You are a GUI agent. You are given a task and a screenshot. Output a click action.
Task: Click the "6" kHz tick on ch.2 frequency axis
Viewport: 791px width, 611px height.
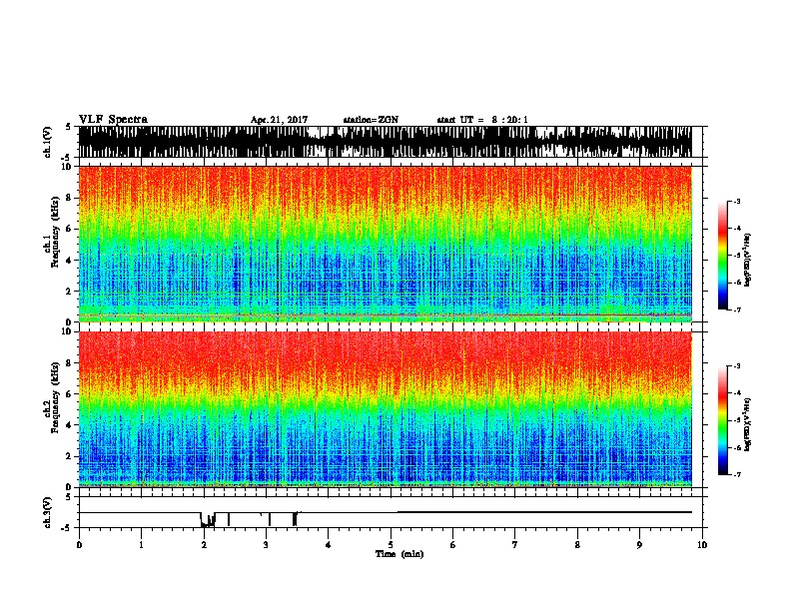click(70, 394)
